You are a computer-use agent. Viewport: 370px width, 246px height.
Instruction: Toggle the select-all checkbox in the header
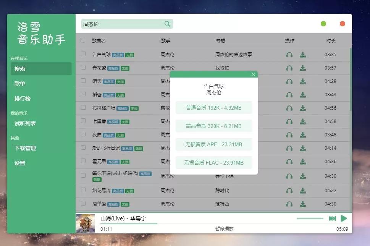tap(83, 40)
